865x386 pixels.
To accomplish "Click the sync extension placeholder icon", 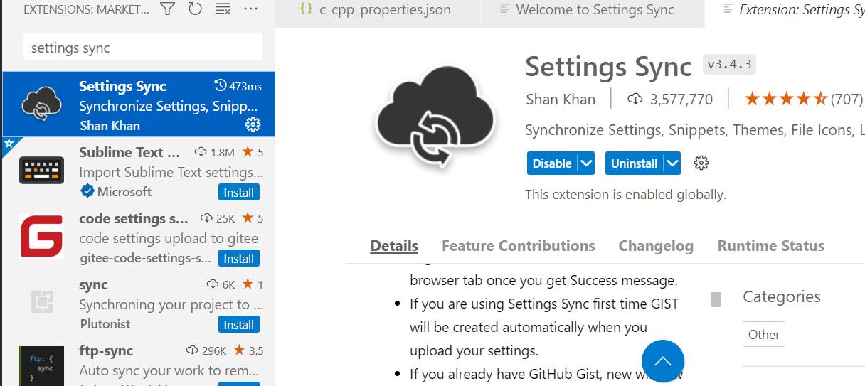I will coord(41,303).
